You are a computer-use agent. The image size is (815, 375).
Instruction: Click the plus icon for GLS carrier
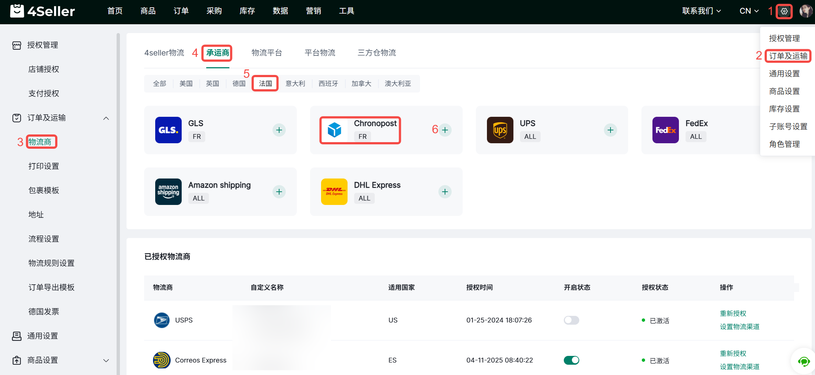pos(279,130)
